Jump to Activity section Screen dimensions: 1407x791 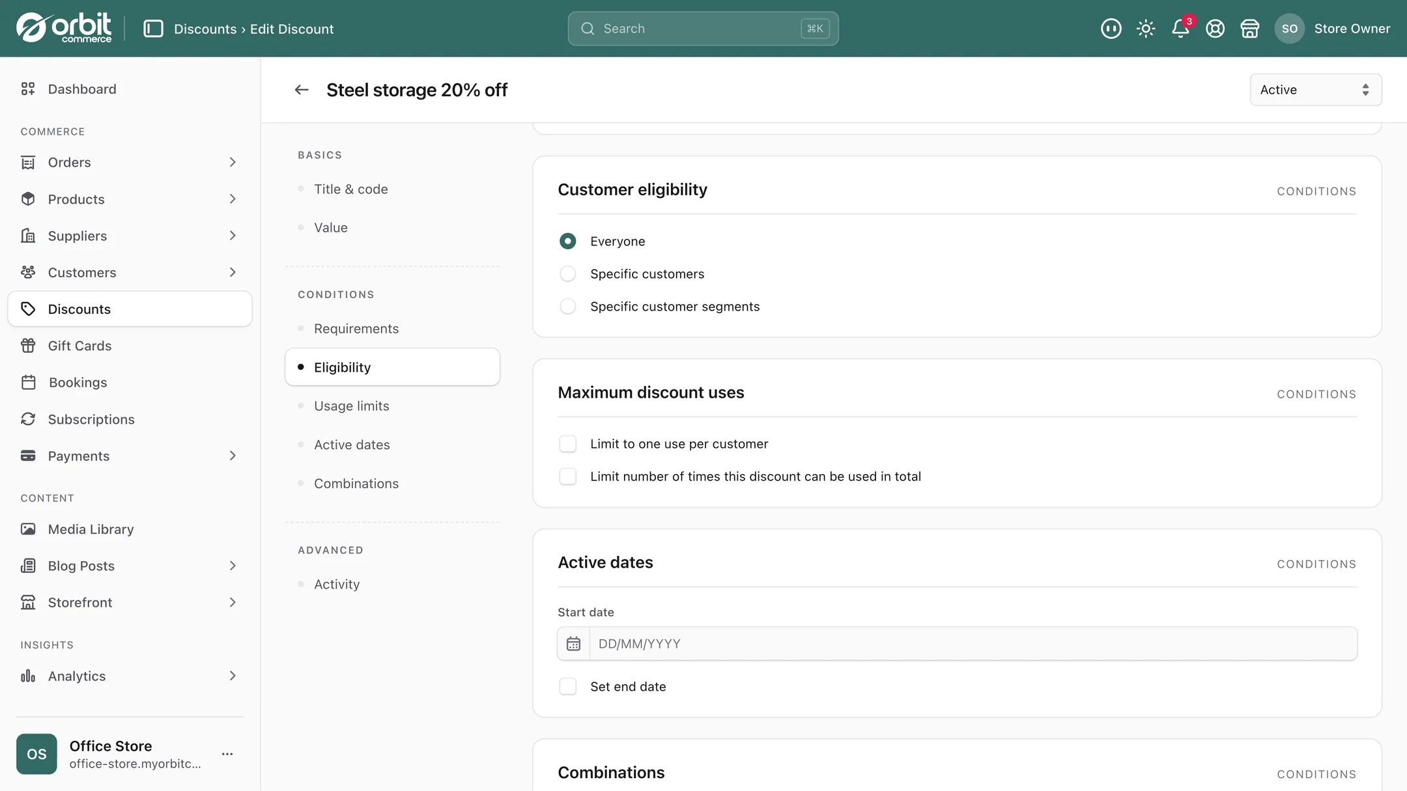(x=392, y=584)
